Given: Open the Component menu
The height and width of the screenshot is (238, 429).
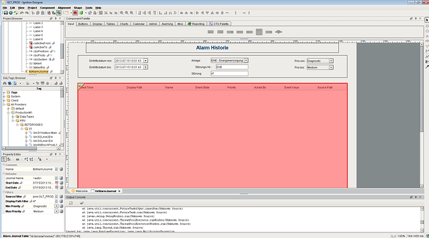Looking at the screenshot, I should click(x=47, y=7).
